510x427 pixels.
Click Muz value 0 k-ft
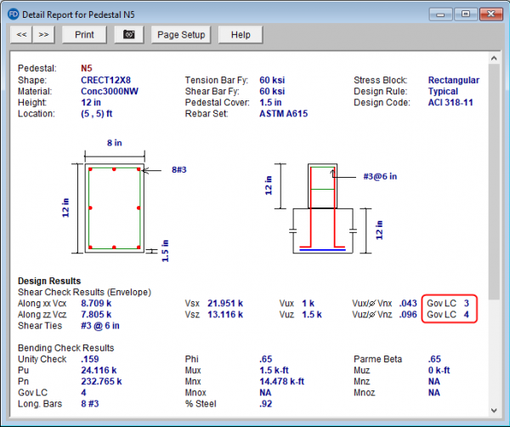coord(439,370)
